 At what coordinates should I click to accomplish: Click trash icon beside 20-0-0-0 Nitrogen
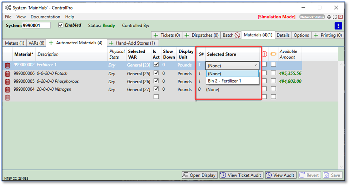[x=7, y=90]
